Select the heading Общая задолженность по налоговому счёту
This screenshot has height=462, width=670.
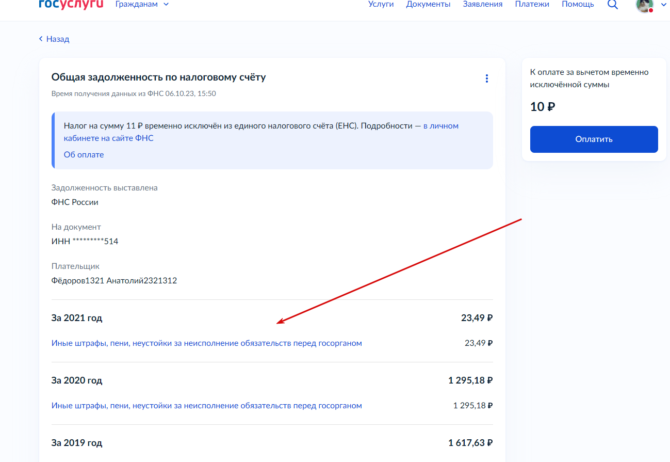click(159, 77)
